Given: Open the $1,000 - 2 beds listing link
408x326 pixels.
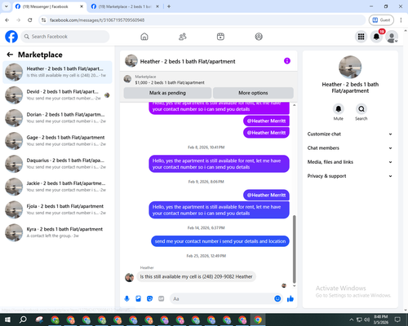Looking at the screenshot, I should click(170, 82).
